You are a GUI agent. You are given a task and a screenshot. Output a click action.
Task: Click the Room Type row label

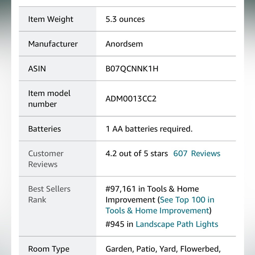click(x=49, y=249)
